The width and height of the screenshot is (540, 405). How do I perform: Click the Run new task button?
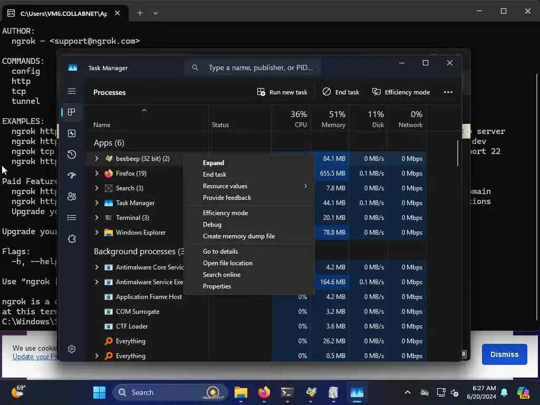click(x=282, y=92)
